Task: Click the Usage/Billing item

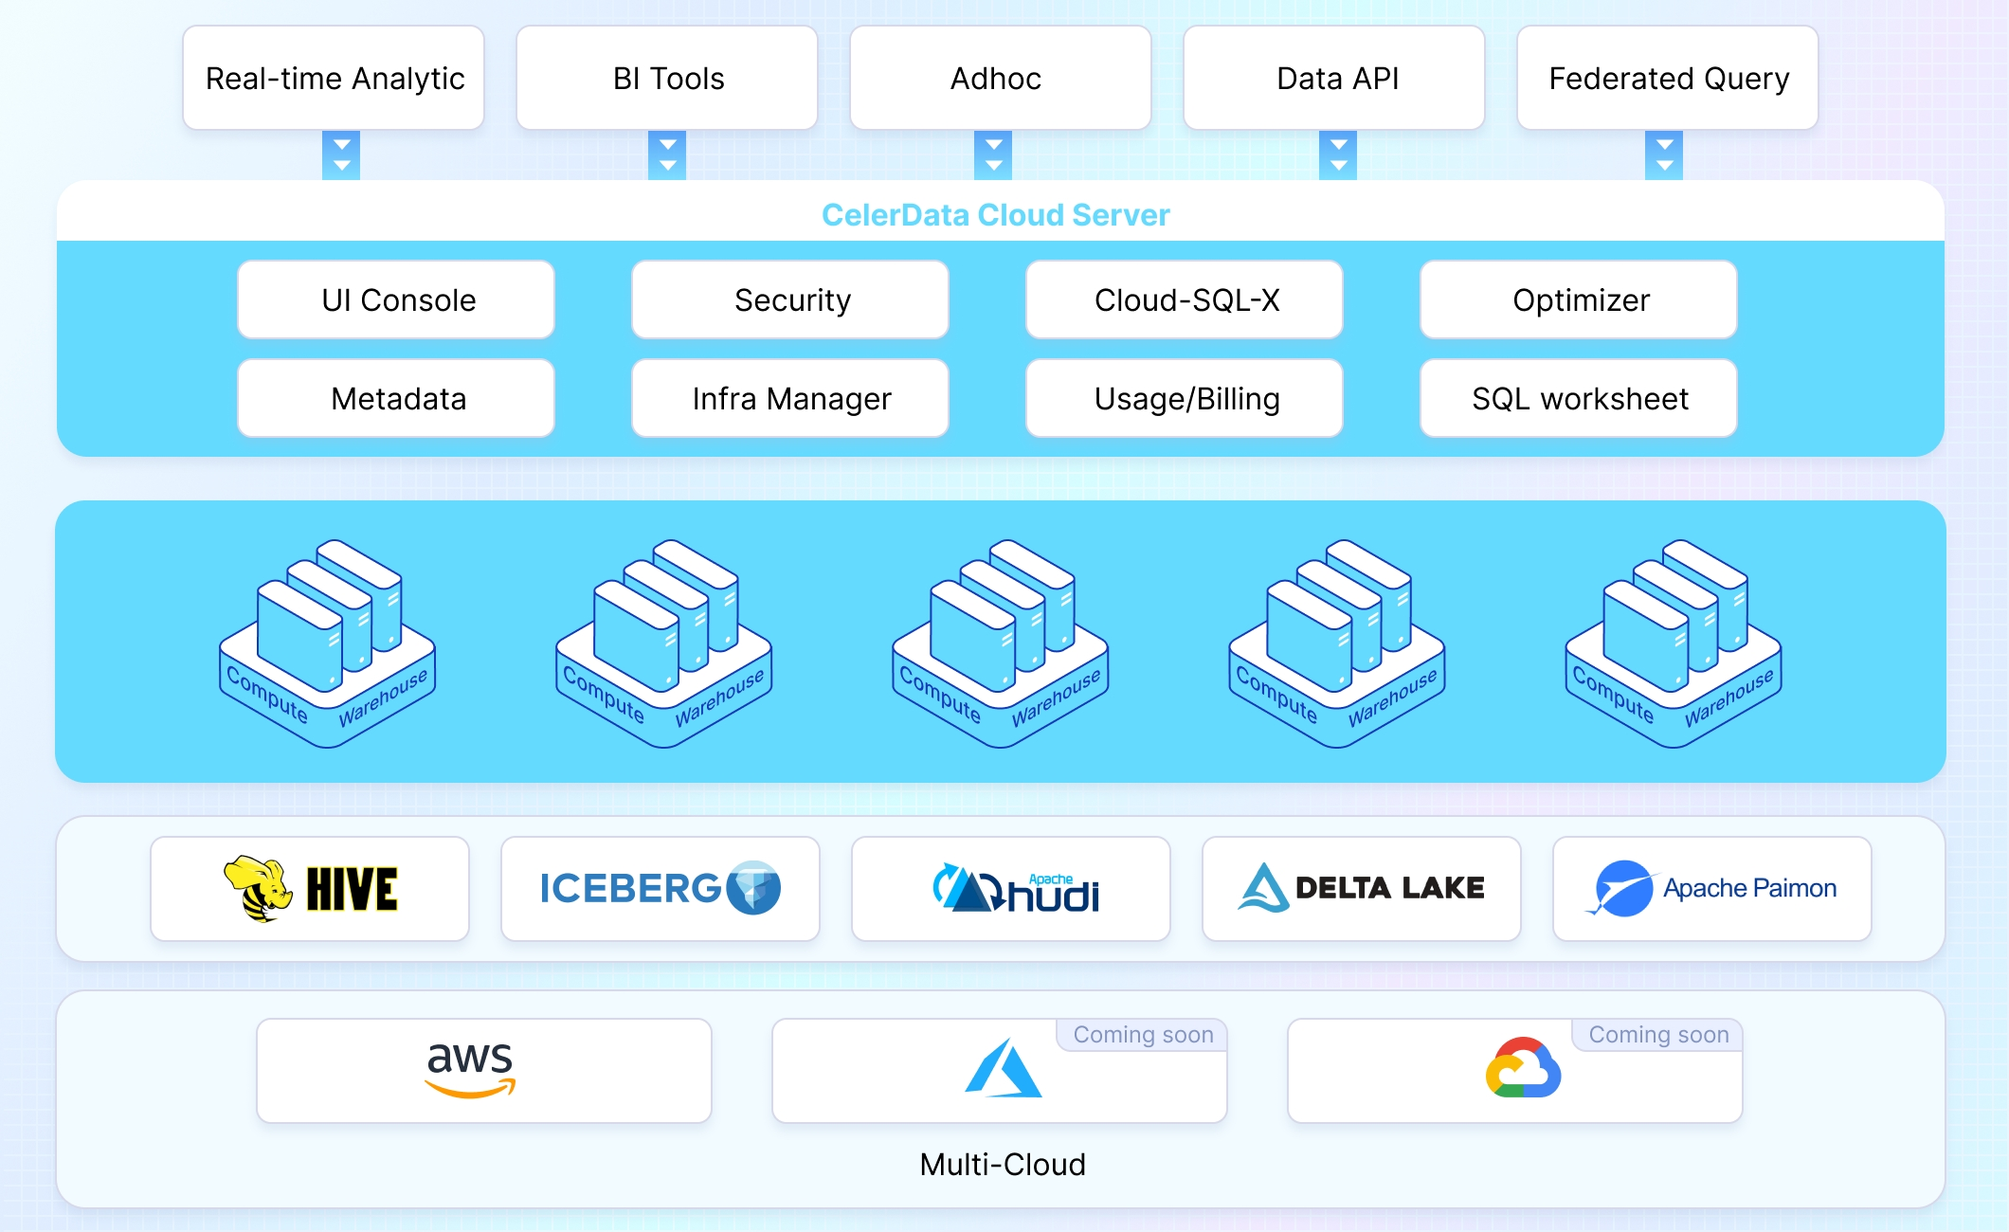Action: [x=1185, y=398]
